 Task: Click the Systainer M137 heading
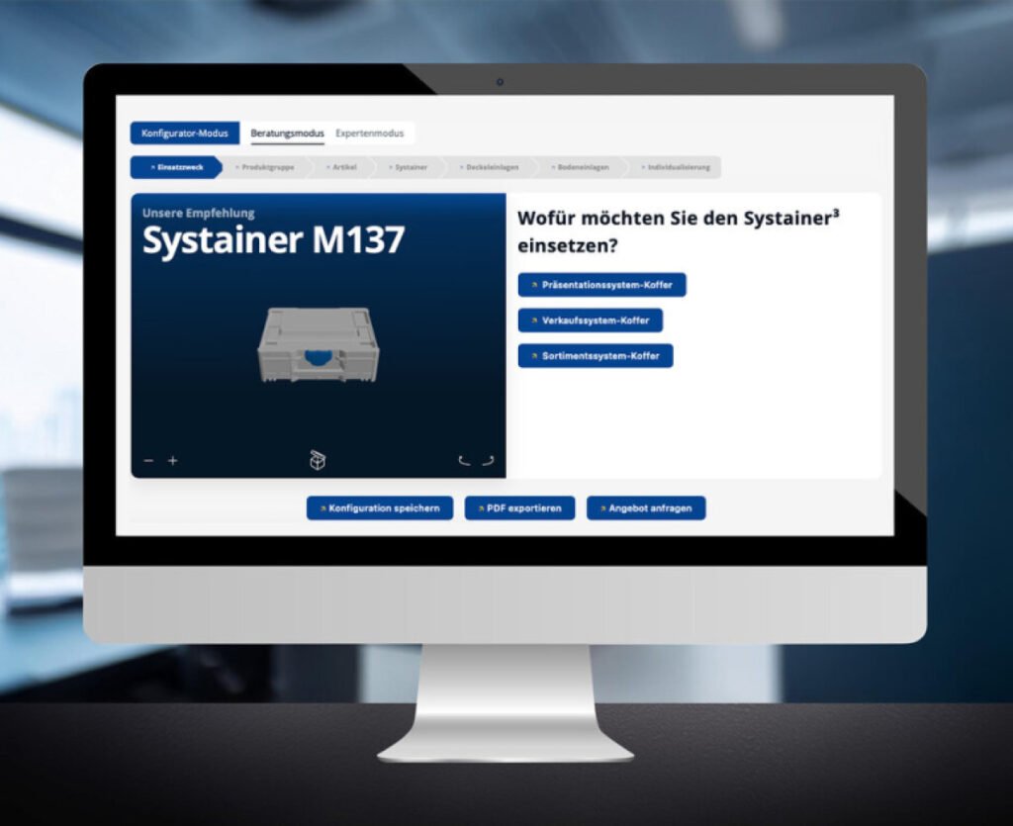pos(274,239)
